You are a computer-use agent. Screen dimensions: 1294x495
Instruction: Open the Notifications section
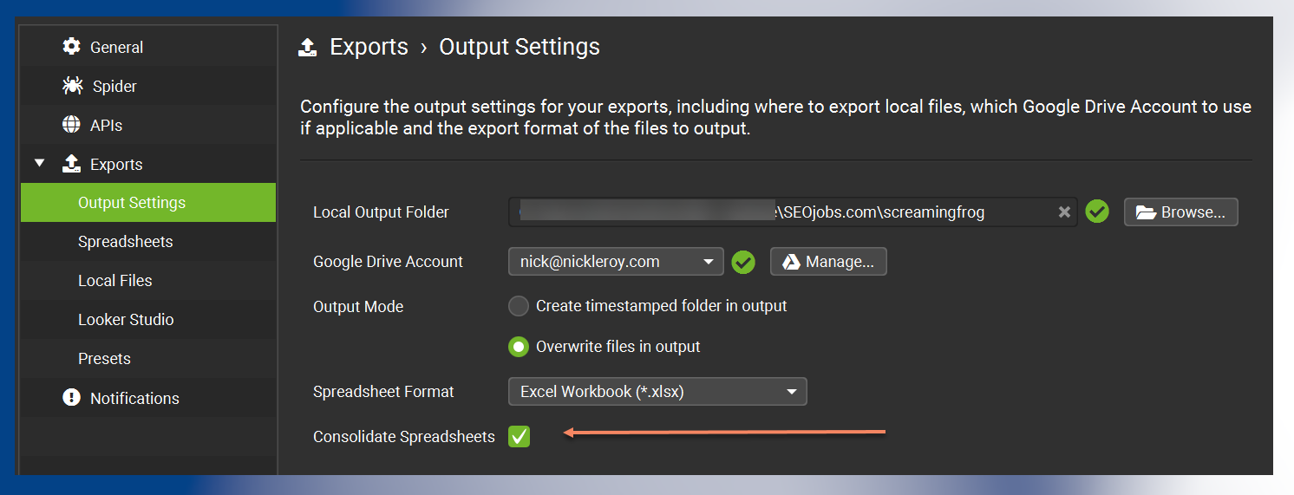pyautogui.click(x=148, y=398)
